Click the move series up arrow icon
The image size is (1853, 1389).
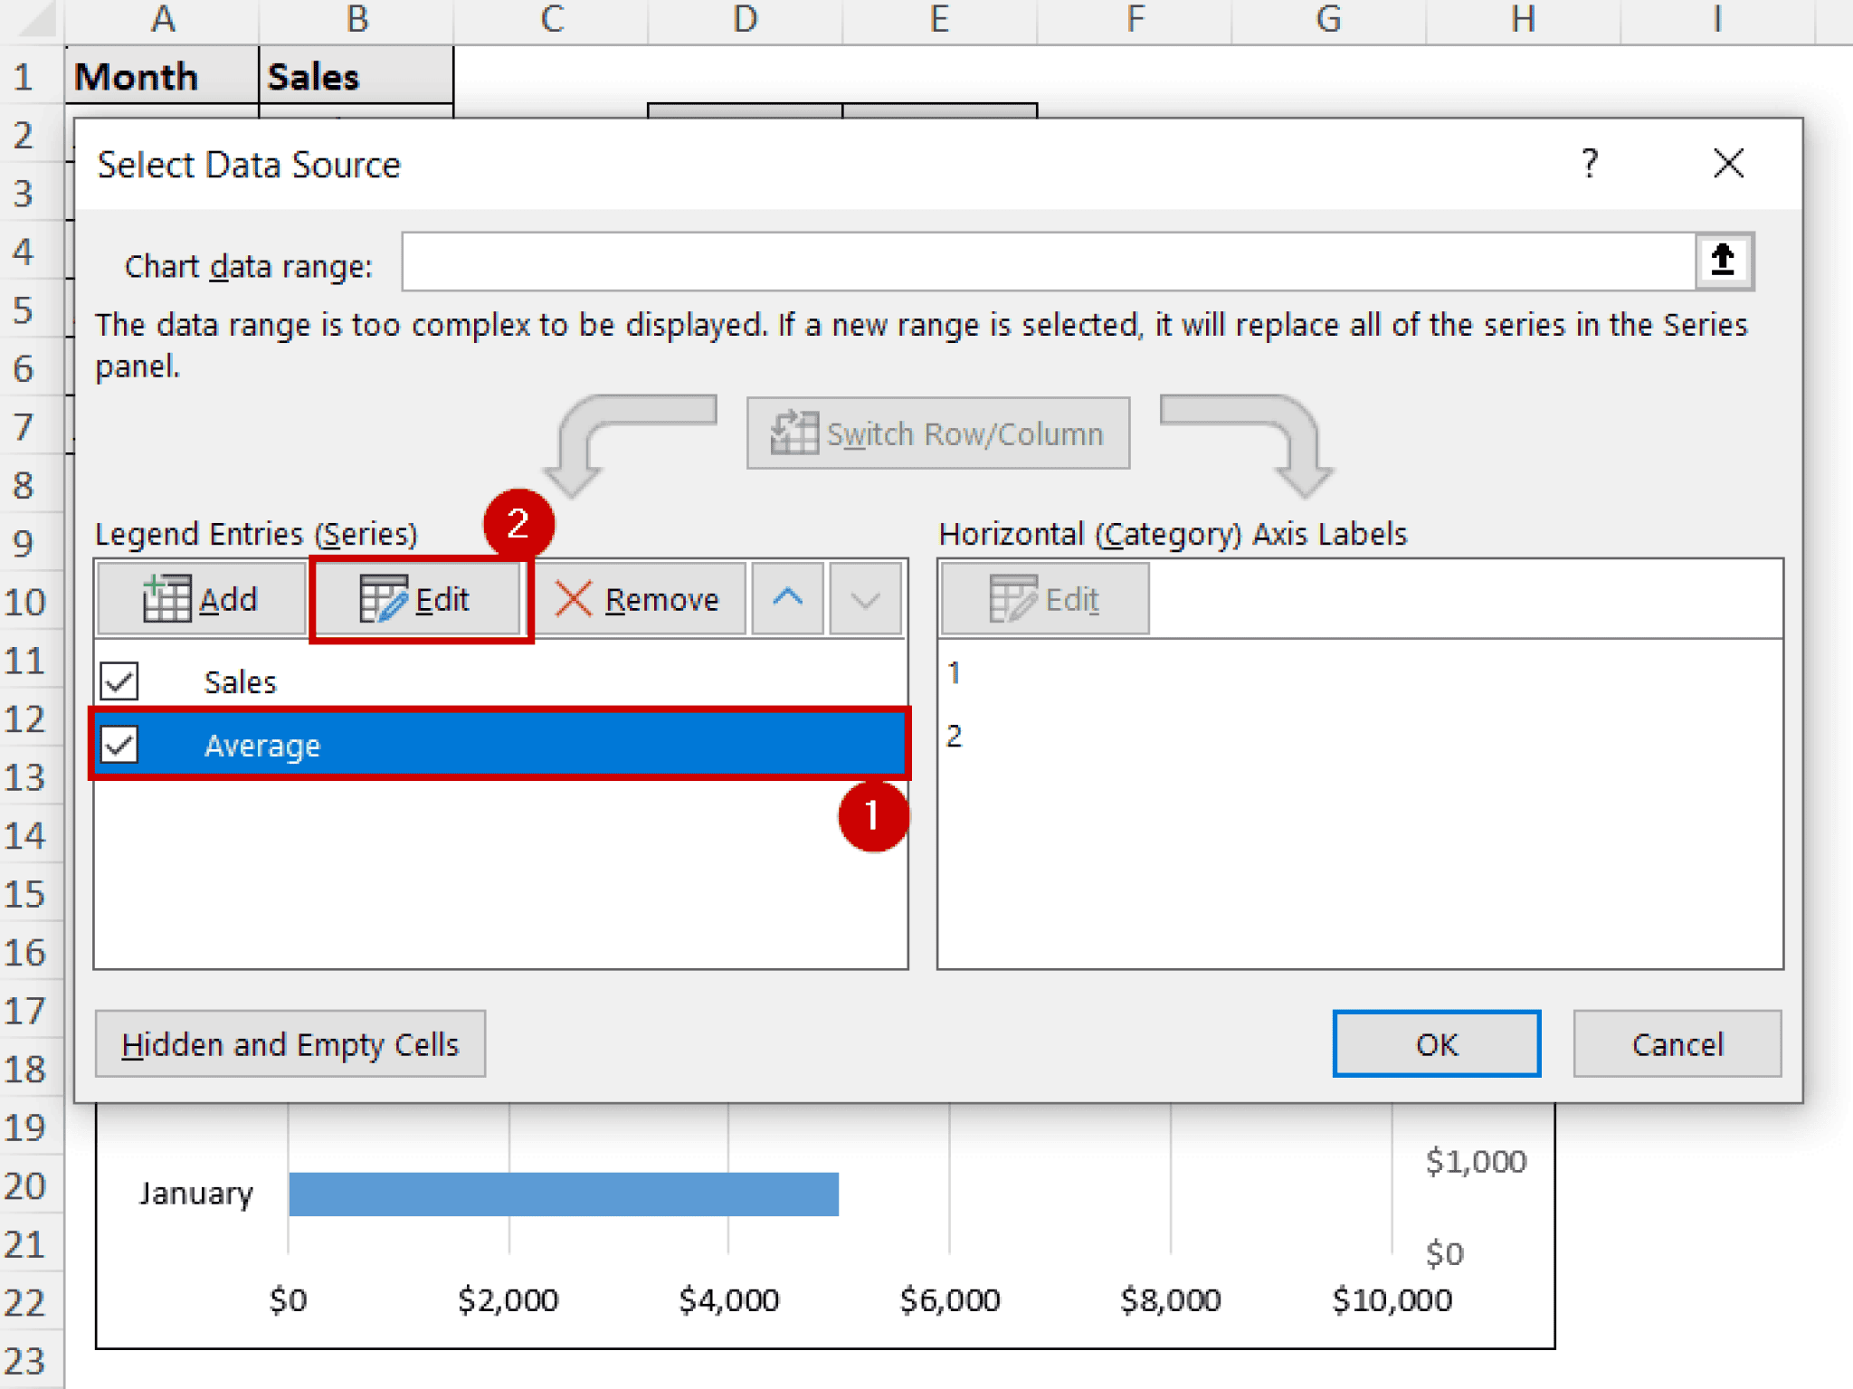[x=786, y=598]
